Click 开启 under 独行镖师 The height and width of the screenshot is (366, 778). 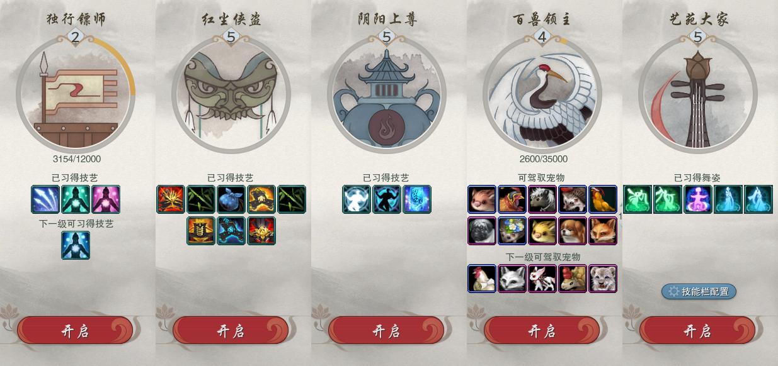click(x=75, y=331)
